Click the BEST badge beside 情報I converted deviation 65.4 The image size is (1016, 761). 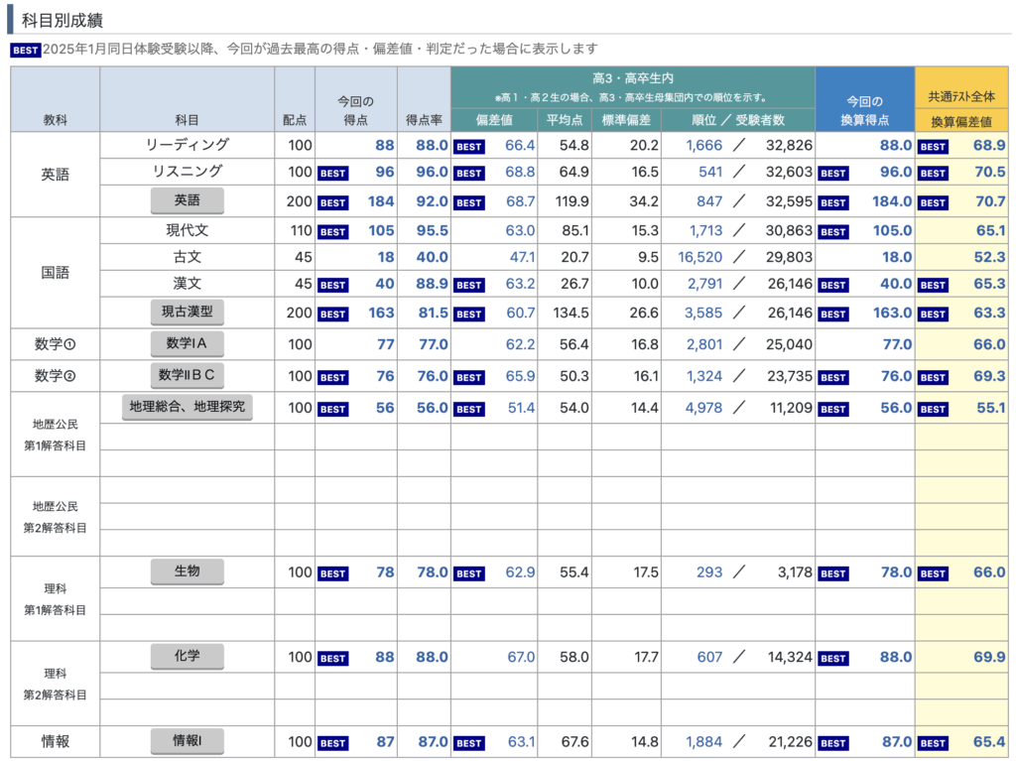pos(933,743)
